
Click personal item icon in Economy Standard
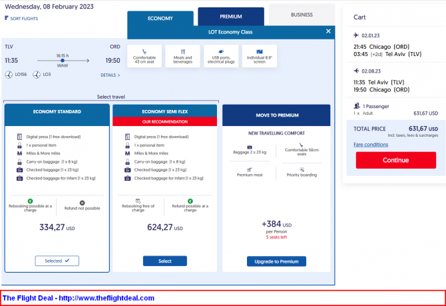click(x=19, y=145)
